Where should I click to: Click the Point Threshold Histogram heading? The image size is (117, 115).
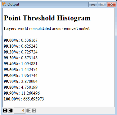[47, 18]
